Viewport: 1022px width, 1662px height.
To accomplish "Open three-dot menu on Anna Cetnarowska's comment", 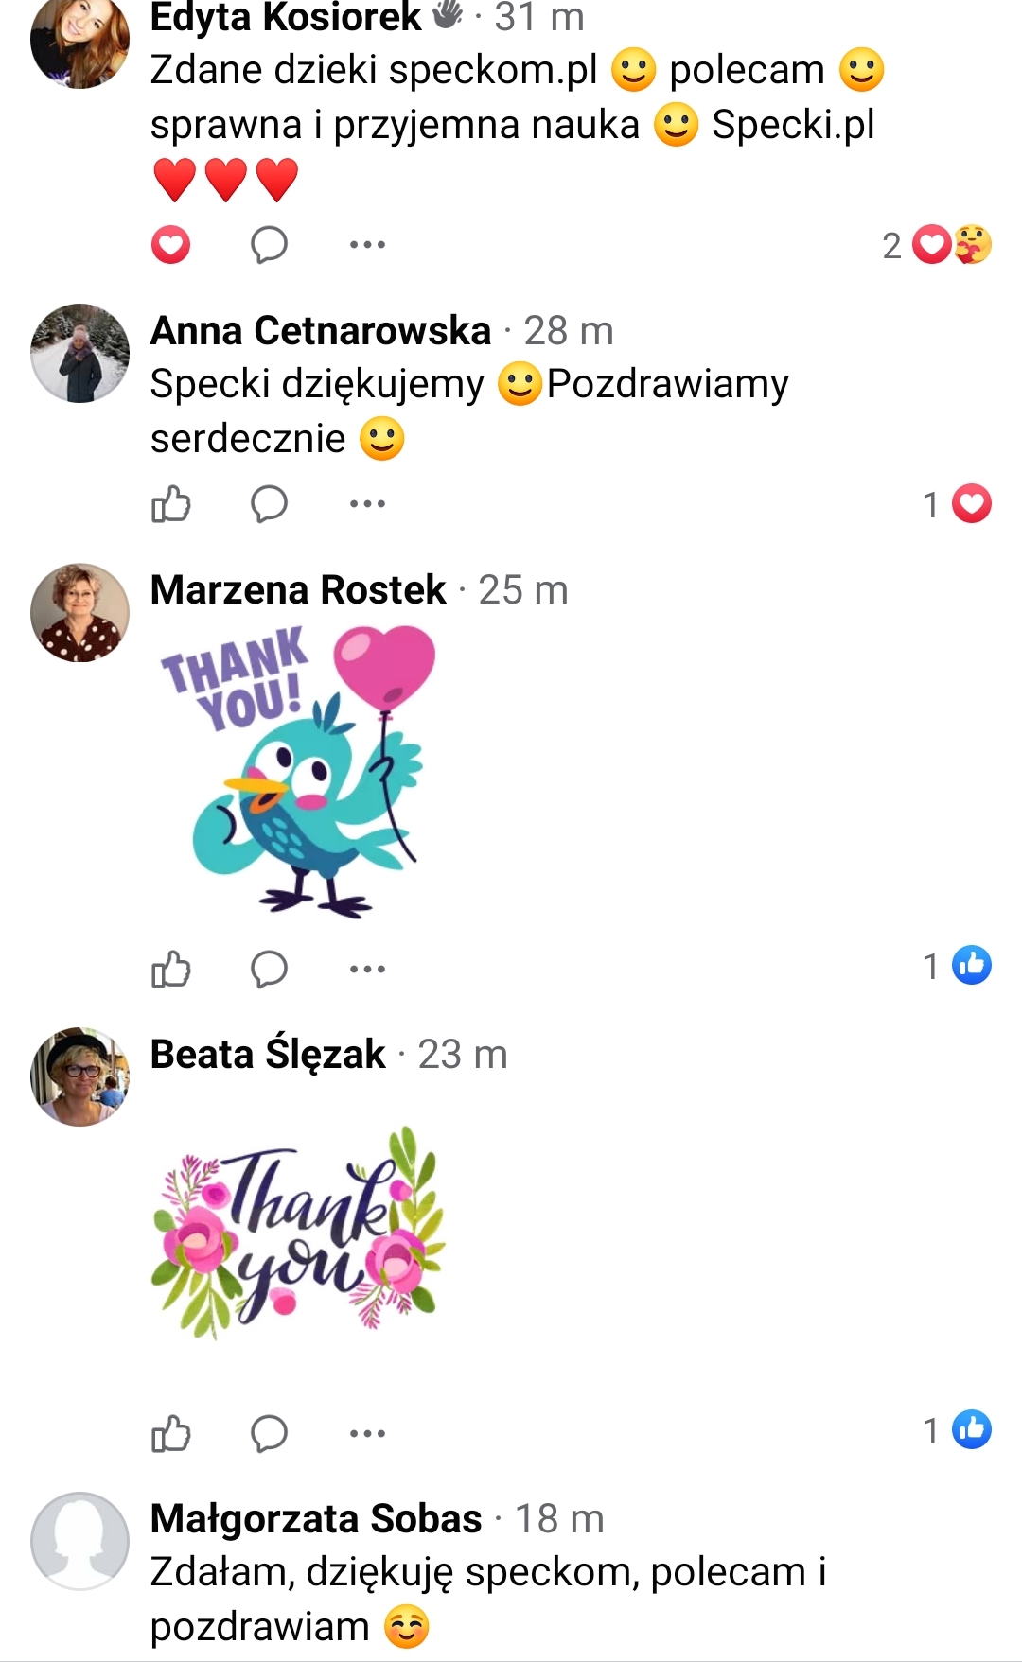I will tap(367, 504).
